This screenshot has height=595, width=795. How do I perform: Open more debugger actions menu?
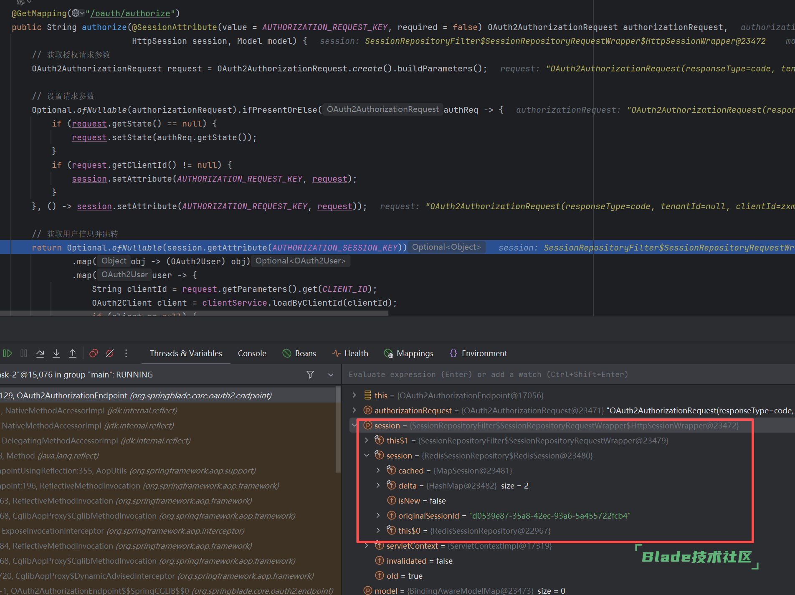(126, 353)
